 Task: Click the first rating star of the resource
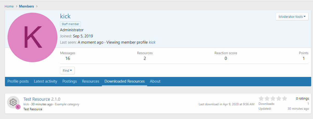click(261, 98)
